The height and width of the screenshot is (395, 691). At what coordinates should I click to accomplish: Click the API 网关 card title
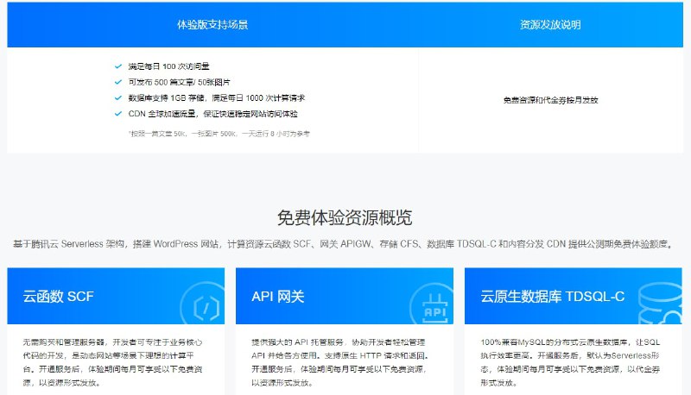[277, 297]
